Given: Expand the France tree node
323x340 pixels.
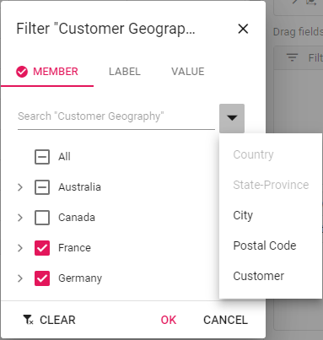Looking at the screenshot, I should coord(20,248).
